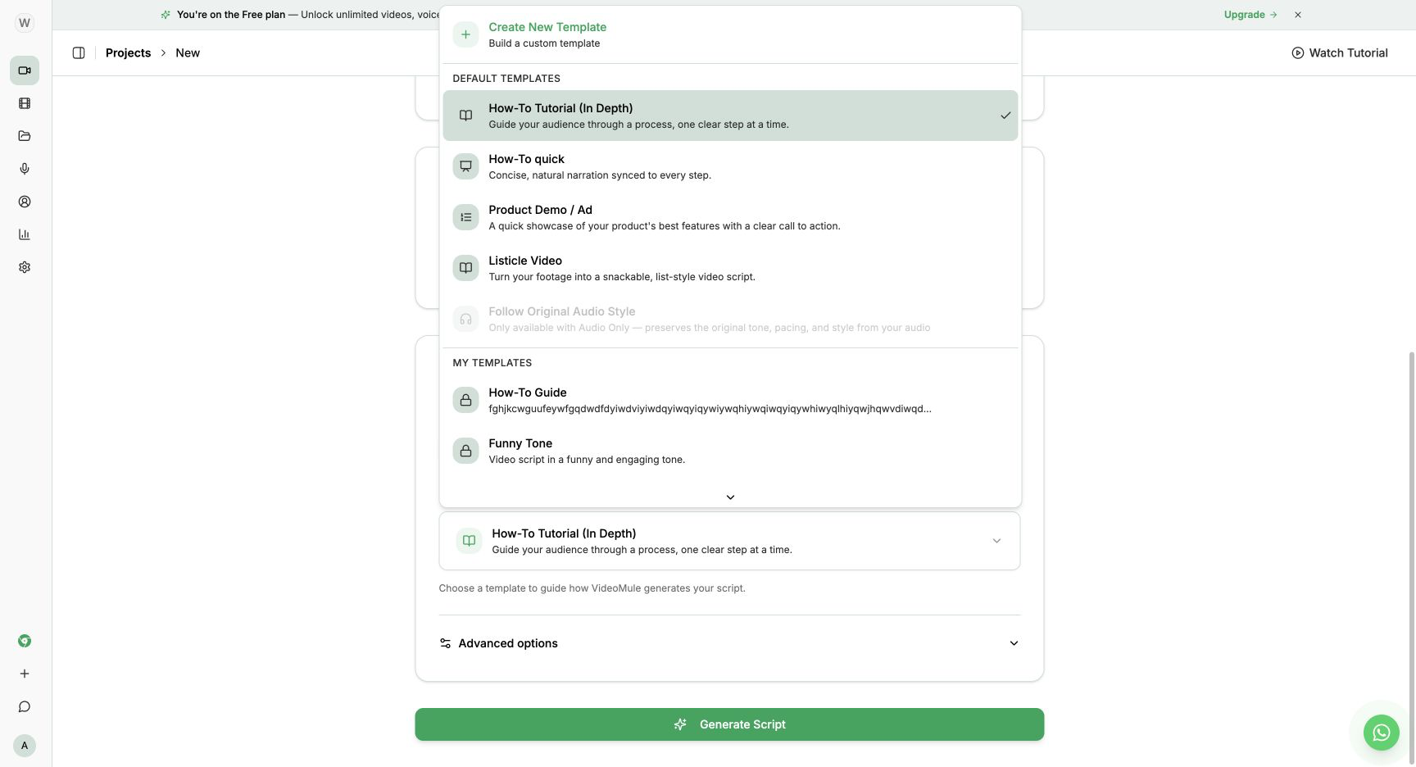Toggle the sidebar panel icon near Projects
Viewport: 1416px width, 767px height.
coord(79,52)
